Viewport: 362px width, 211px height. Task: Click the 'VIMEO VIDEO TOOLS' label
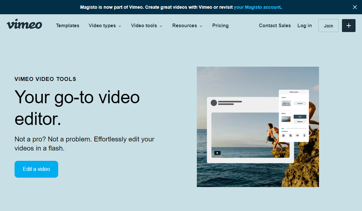coord(45,79)
